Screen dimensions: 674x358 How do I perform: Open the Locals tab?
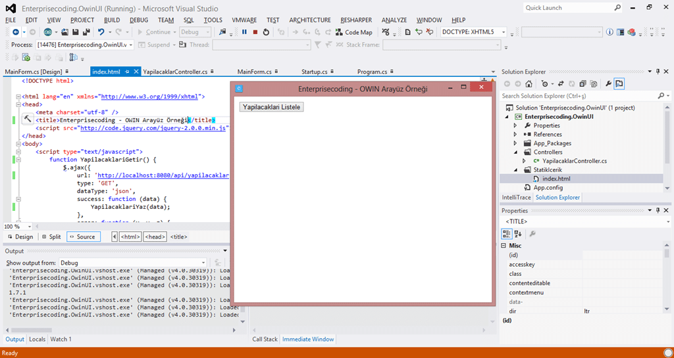point(37,339)
